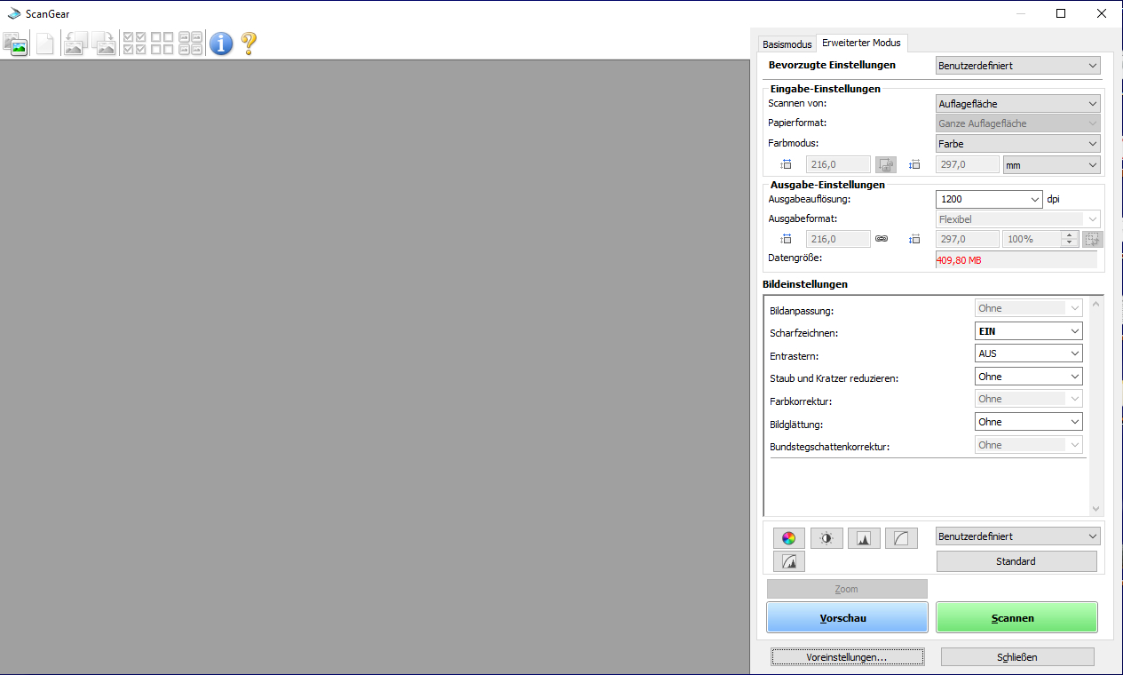
Task: Open the Bildglättung dropdown
Action: [1029, 422]
